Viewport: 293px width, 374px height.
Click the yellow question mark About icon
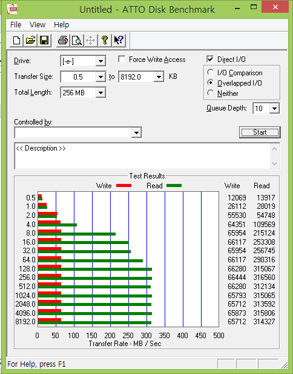click(x=105, y=40)
